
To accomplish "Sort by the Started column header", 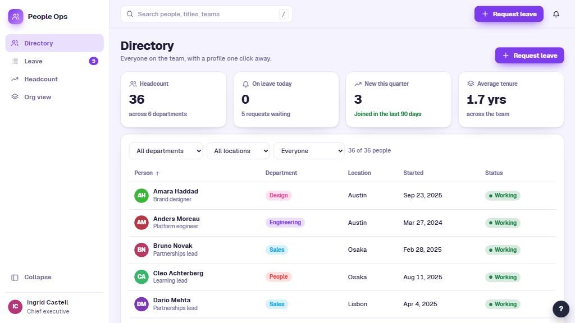I will [413, 173].
